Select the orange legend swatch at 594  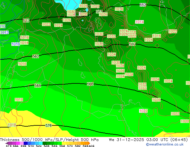pos(86,143)
